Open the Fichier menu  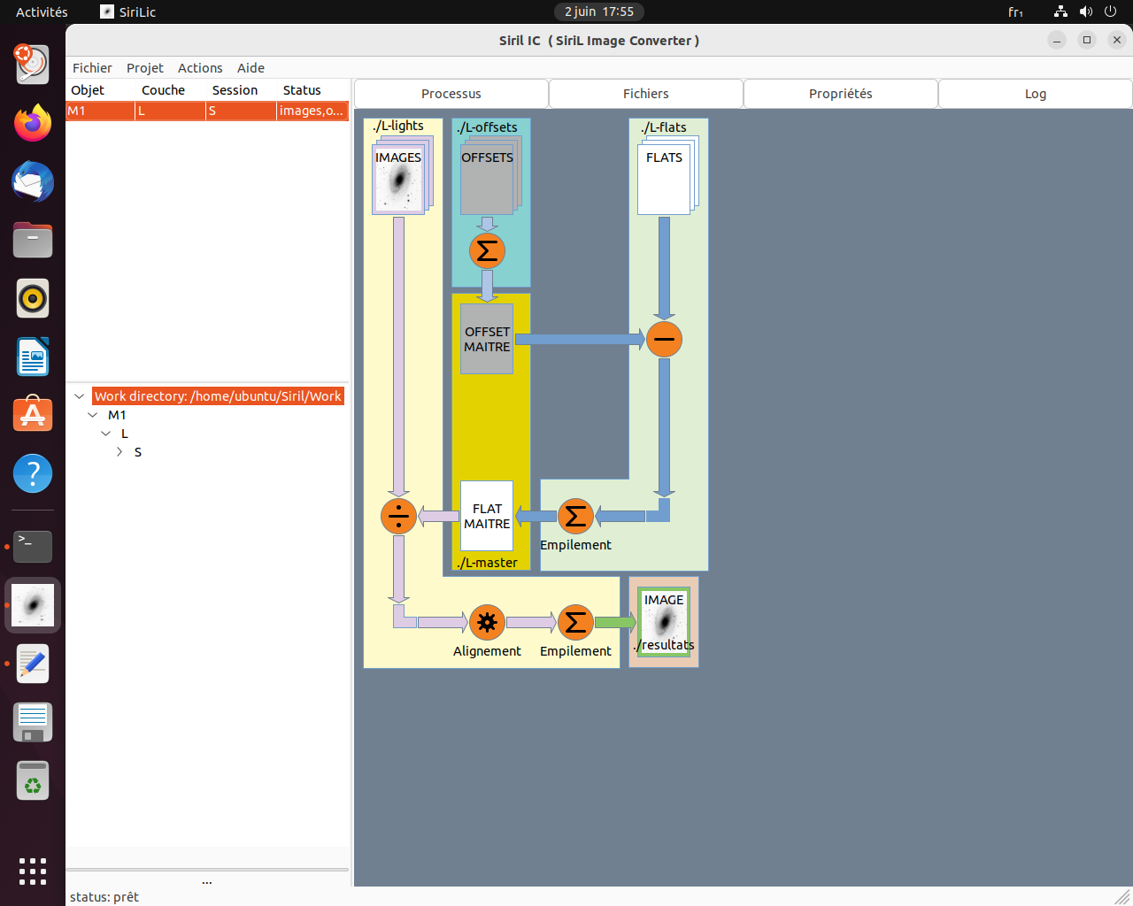point(92,68)
